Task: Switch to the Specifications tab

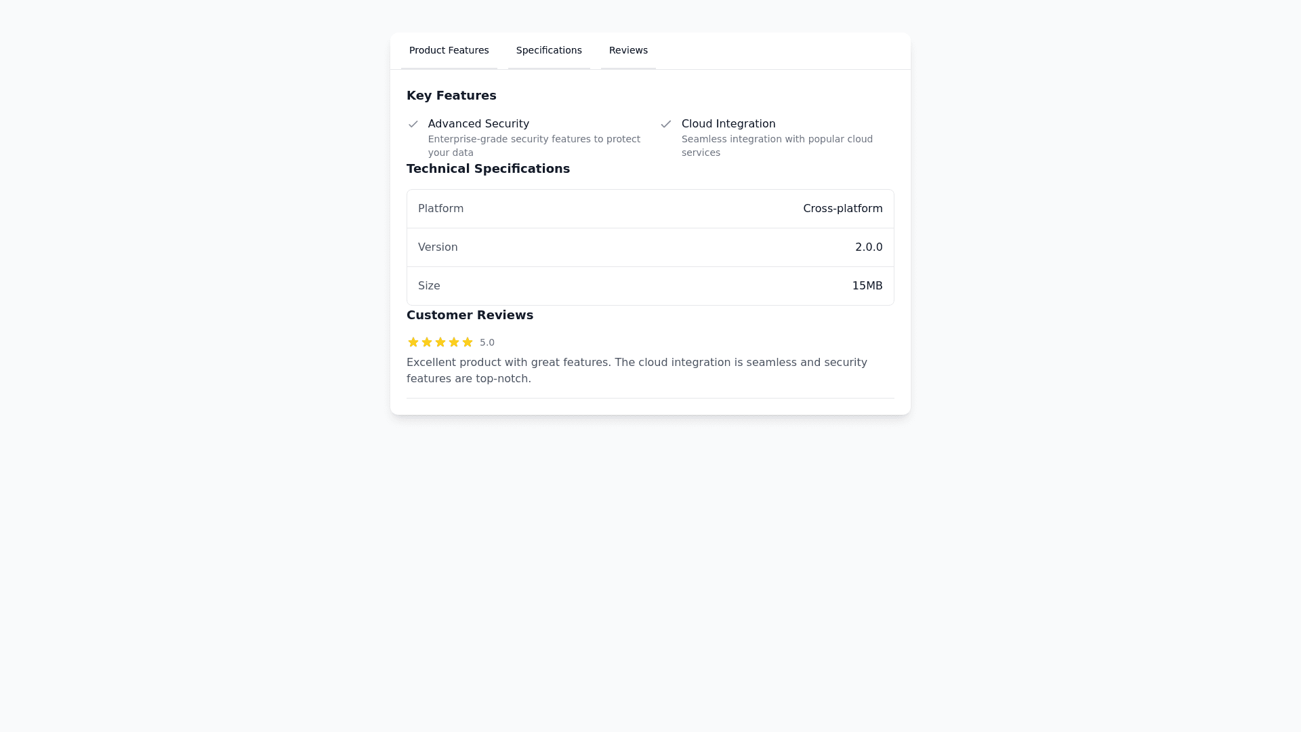Action: point(549,51)
